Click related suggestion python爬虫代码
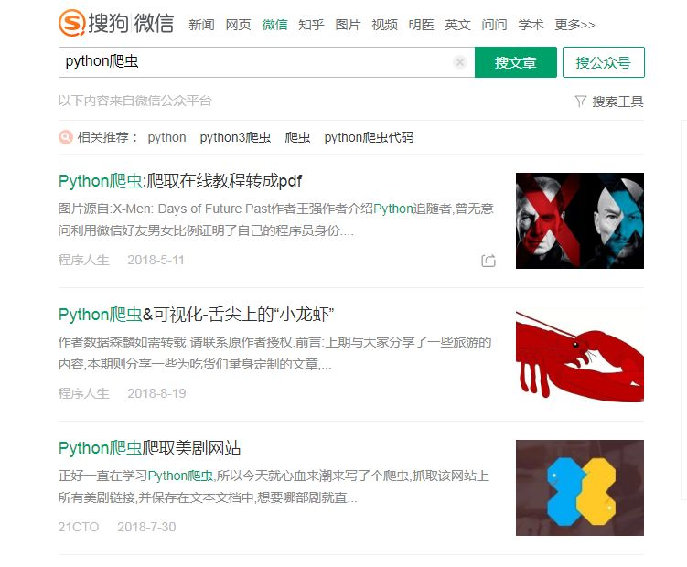 [x=369, y=137]
